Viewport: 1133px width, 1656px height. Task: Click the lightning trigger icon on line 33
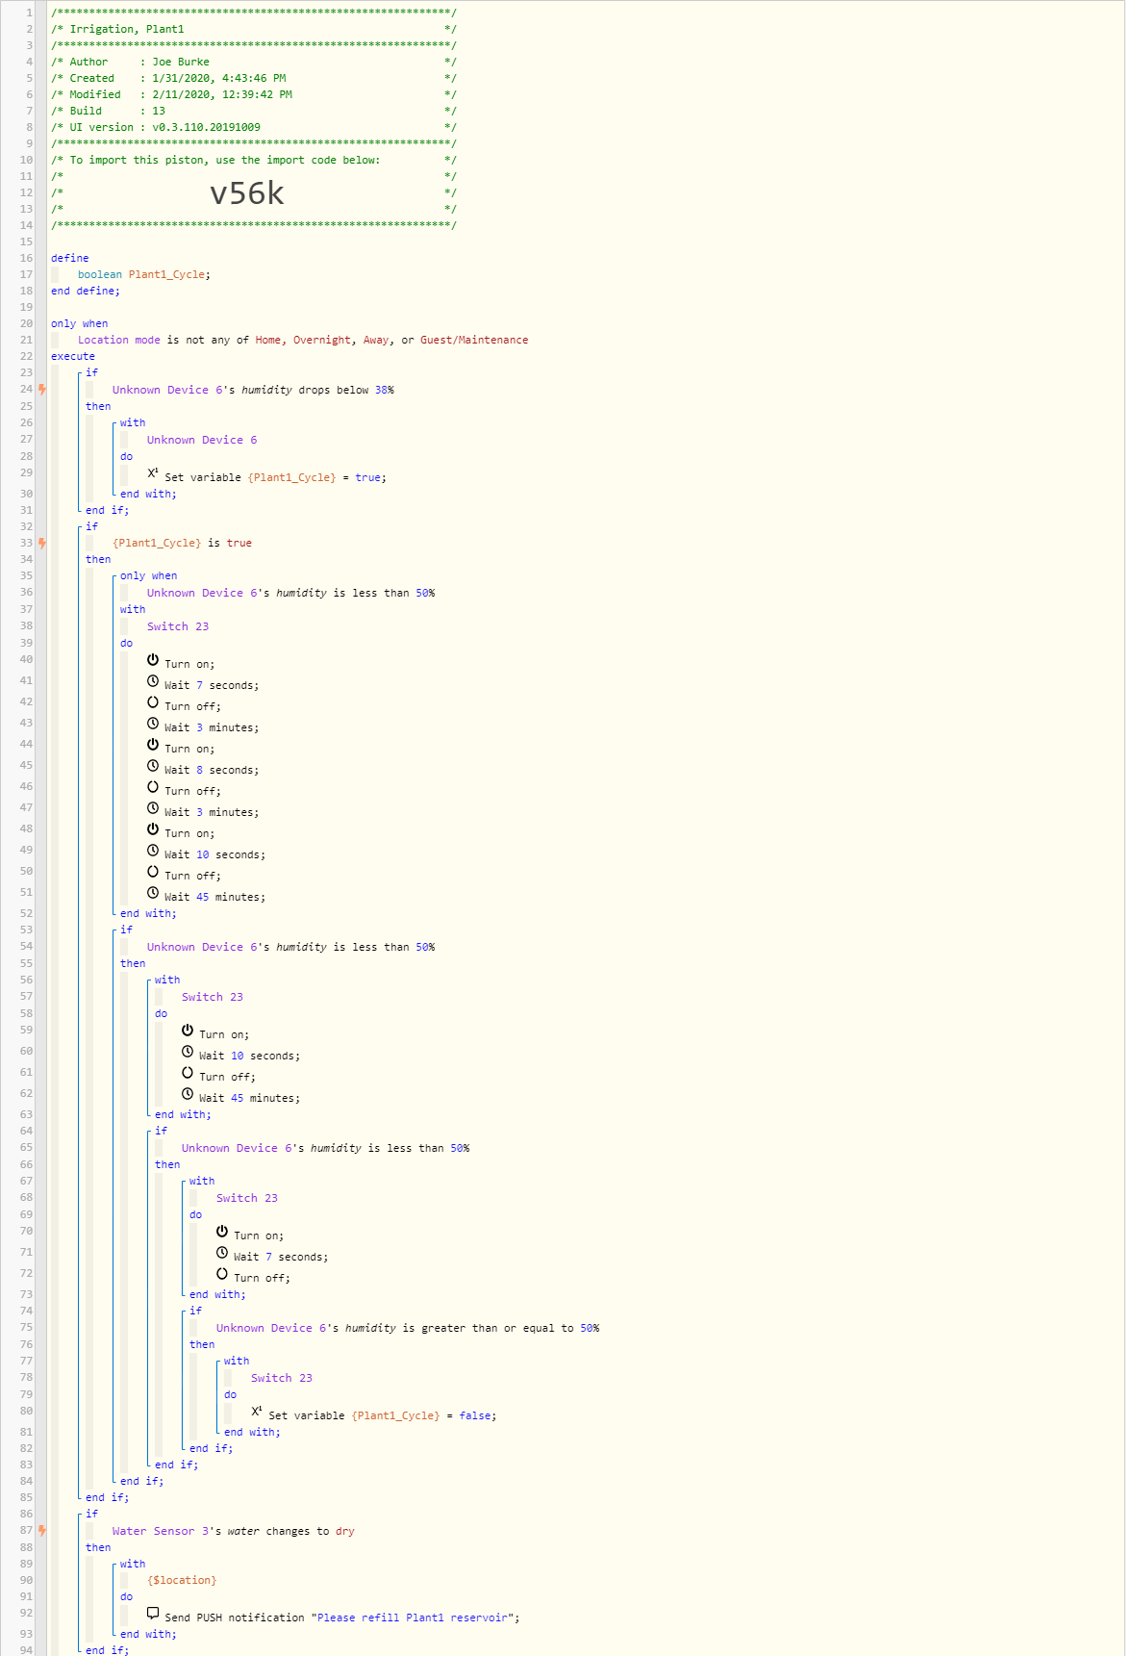41,543
